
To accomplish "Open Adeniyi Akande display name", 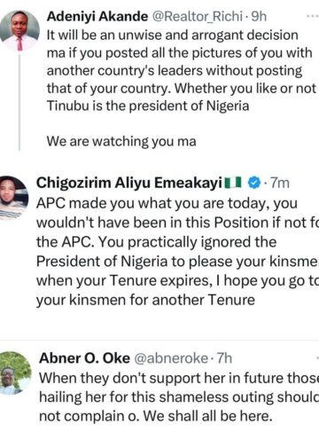I will (x=97, y=17).
